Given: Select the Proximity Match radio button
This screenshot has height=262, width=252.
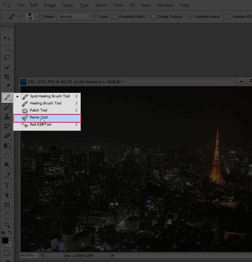Looking at the screenshot, I should click(115, 17).
